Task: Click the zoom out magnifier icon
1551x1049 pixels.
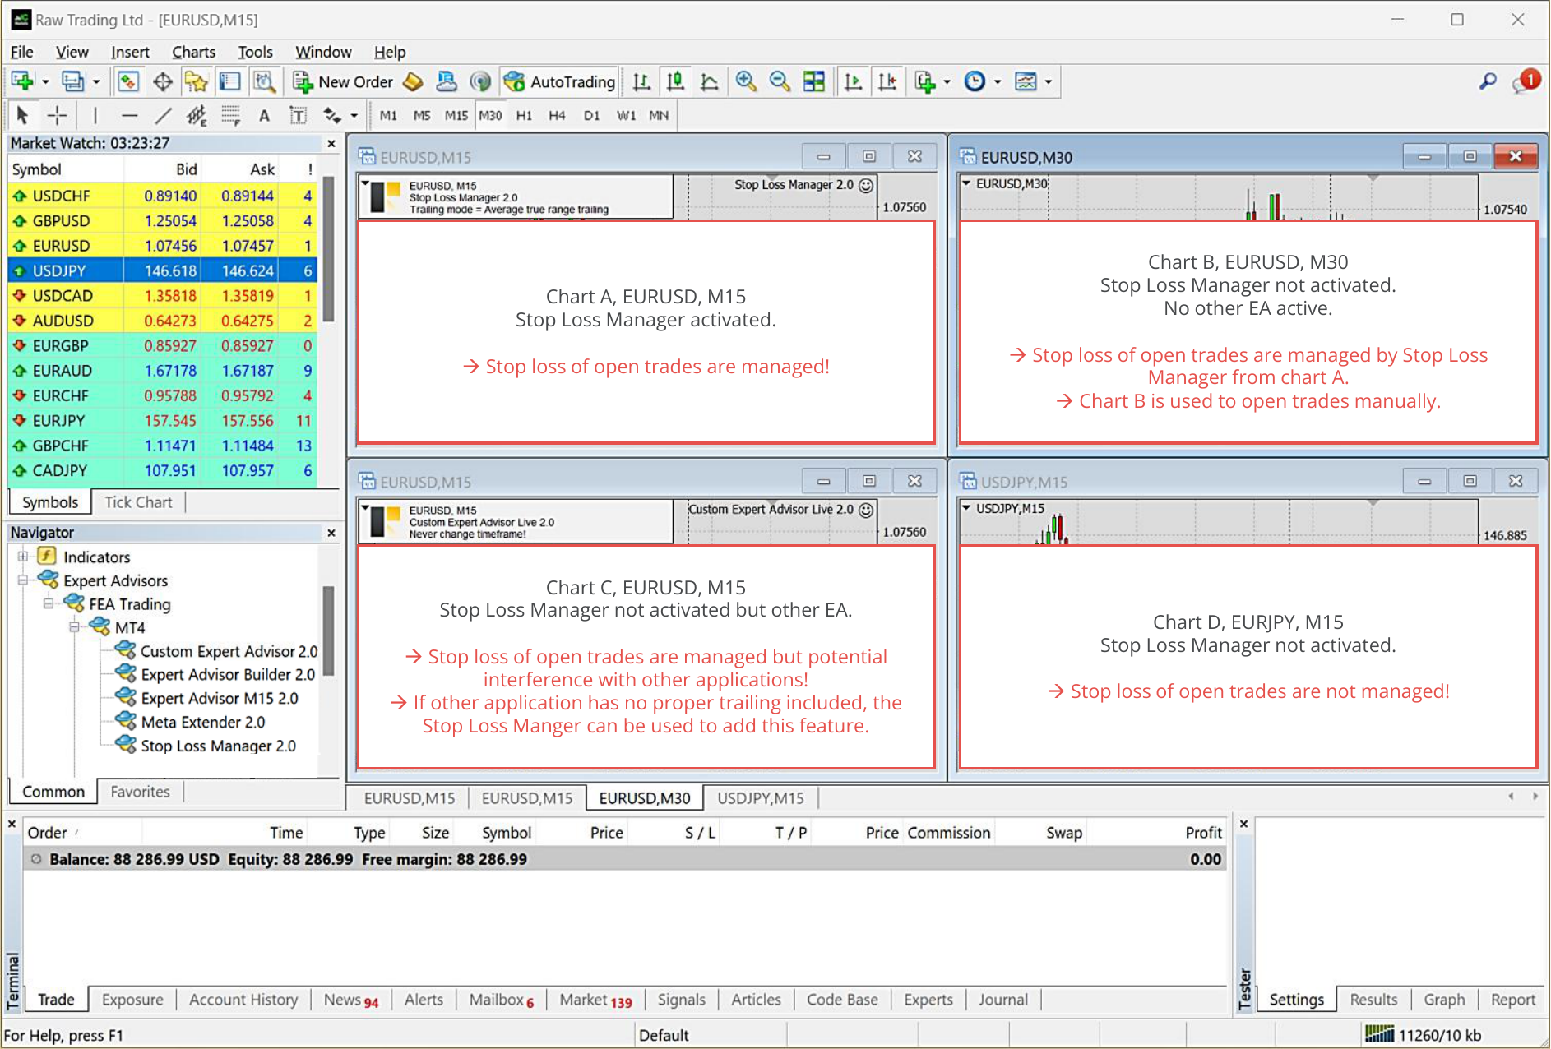Action: pos(780,81)
